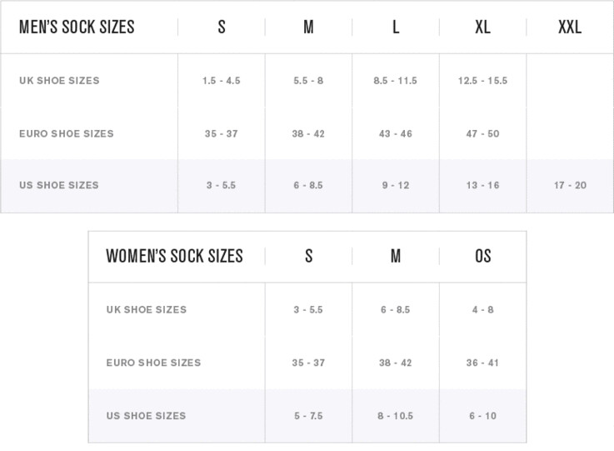Select the men's L column header
Screen dimensions: 614x451
click(396, 27)
